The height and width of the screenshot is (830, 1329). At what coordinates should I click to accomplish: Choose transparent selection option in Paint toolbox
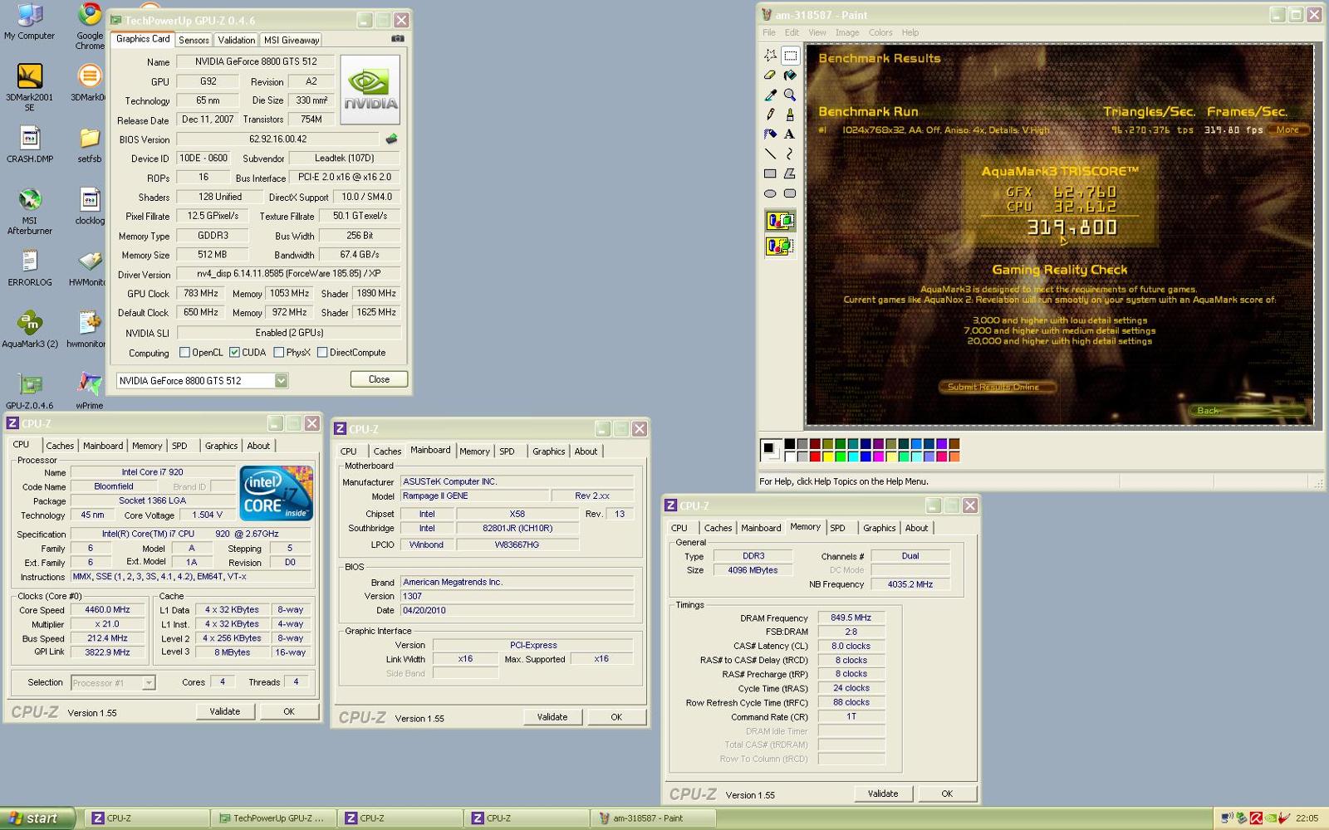[x=780, y=247]
